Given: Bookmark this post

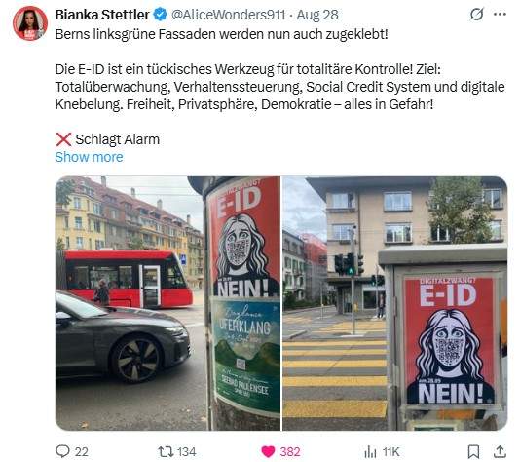Looking at the screenshot, I should (473, 451).
